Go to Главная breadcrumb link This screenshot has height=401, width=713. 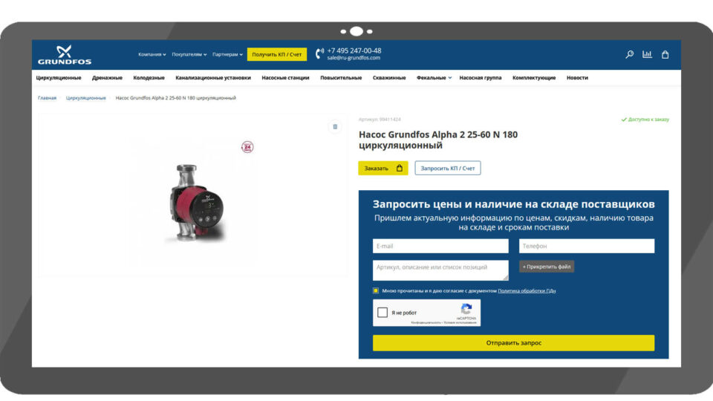[x=48, y=98]
